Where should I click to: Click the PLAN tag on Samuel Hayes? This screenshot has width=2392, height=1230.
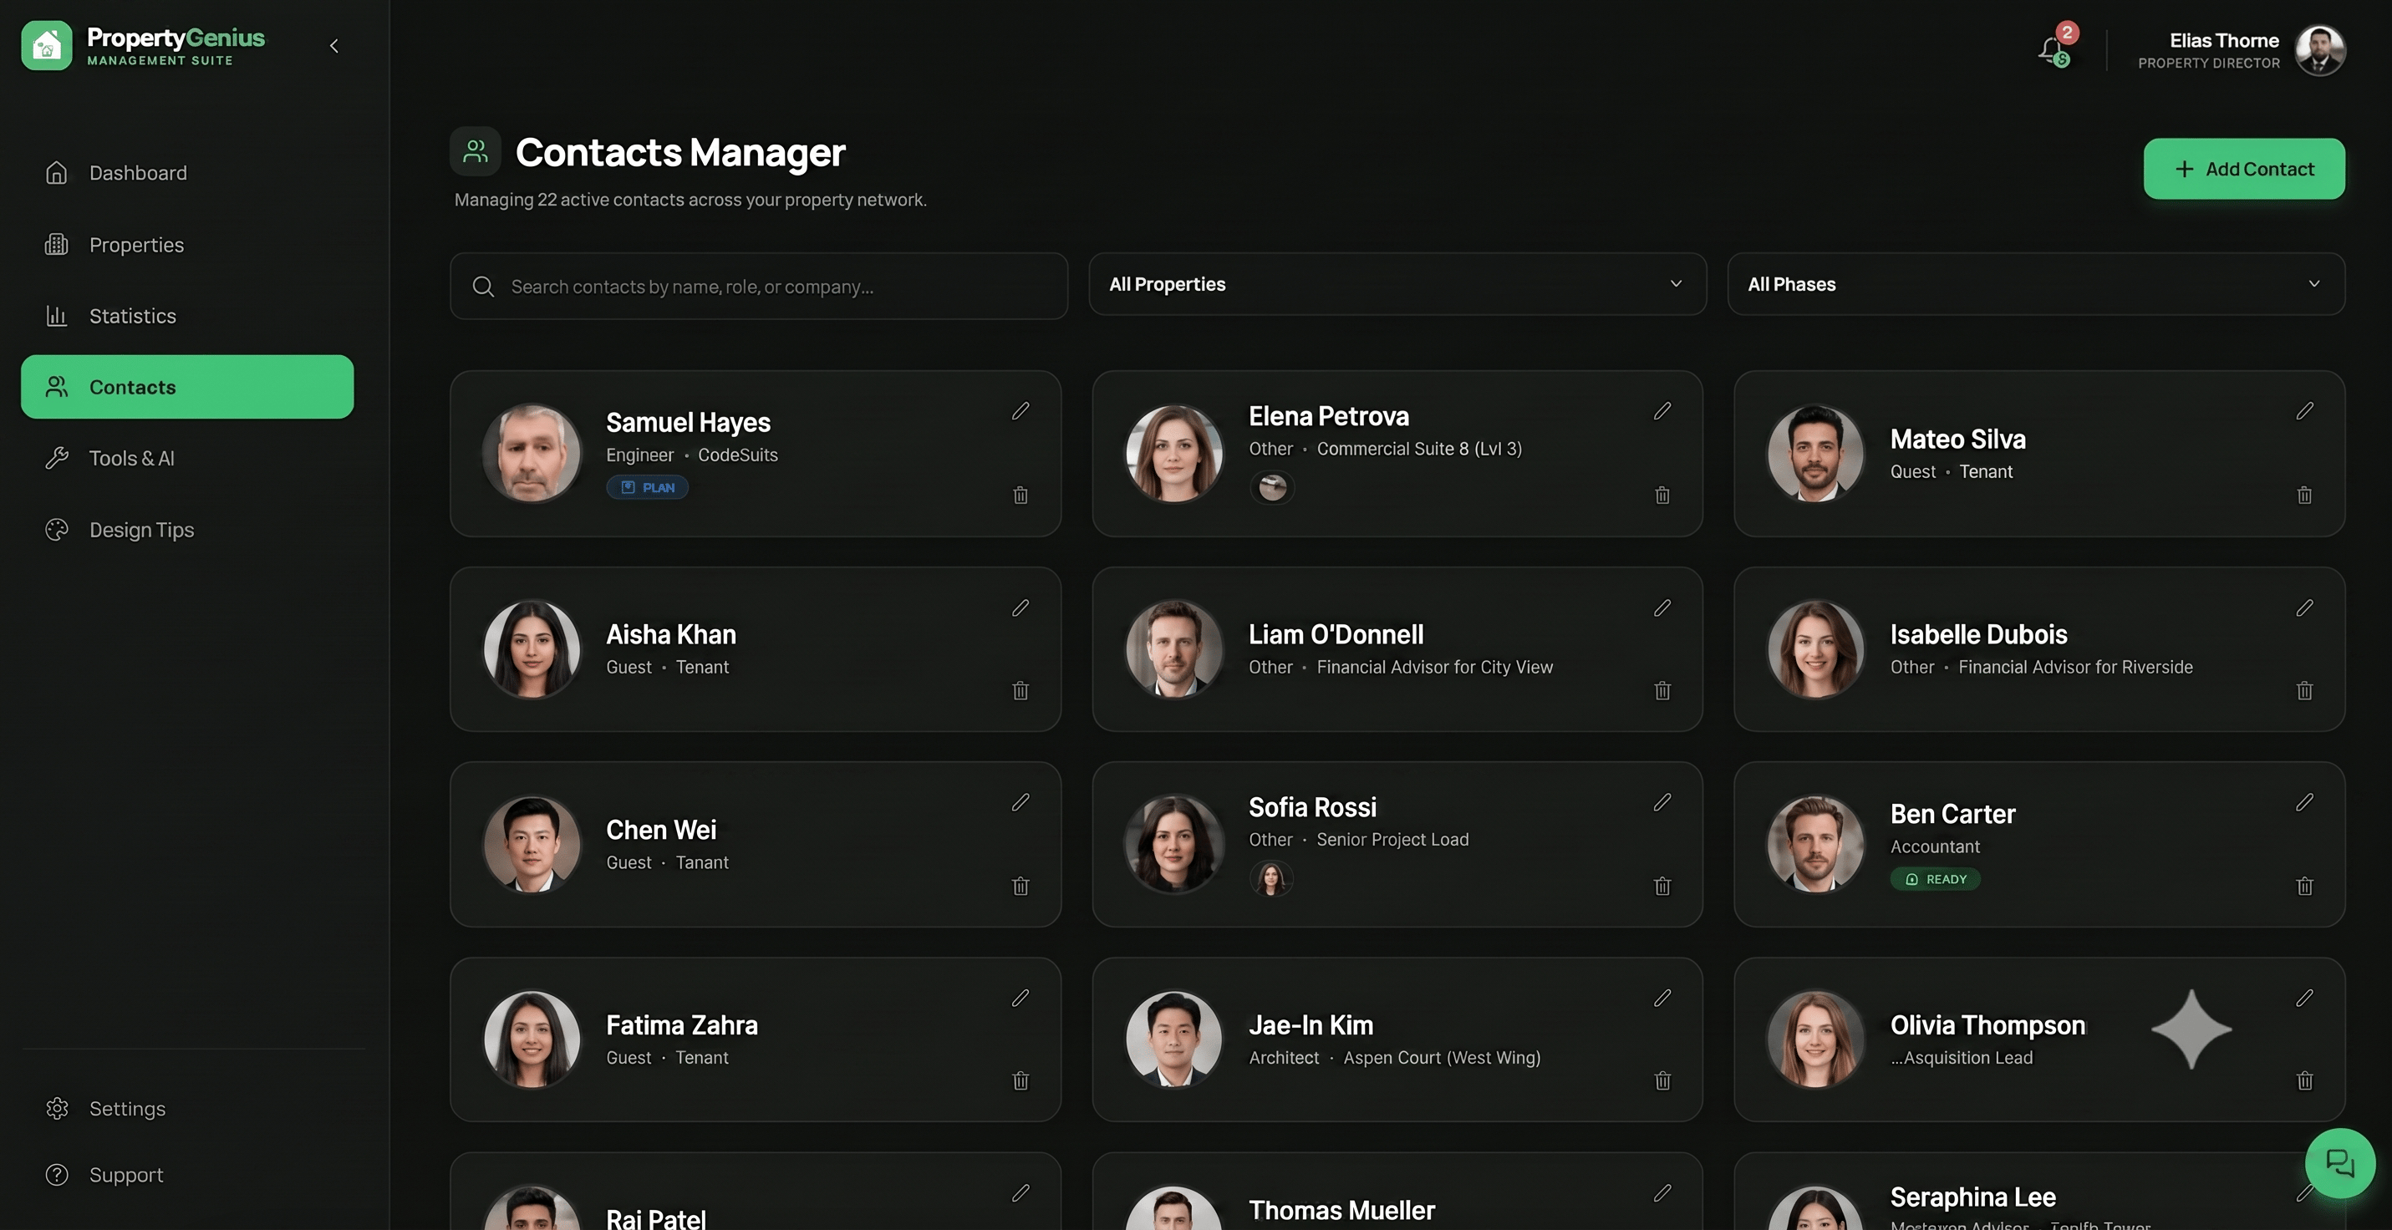(647, 487)
